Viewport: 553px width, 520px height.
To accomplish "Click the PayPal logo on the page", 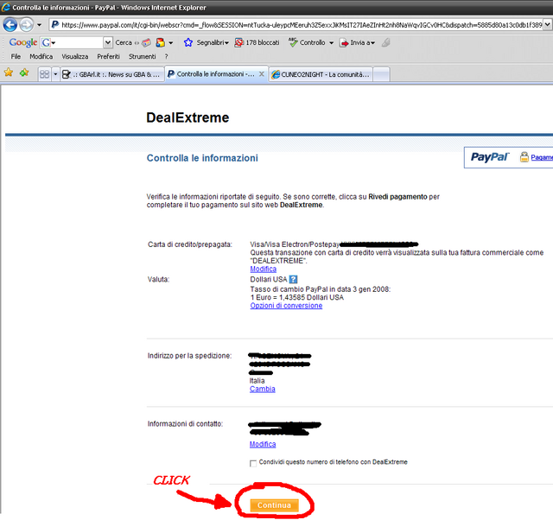I will pyautogui.click(x=490, y=157).
